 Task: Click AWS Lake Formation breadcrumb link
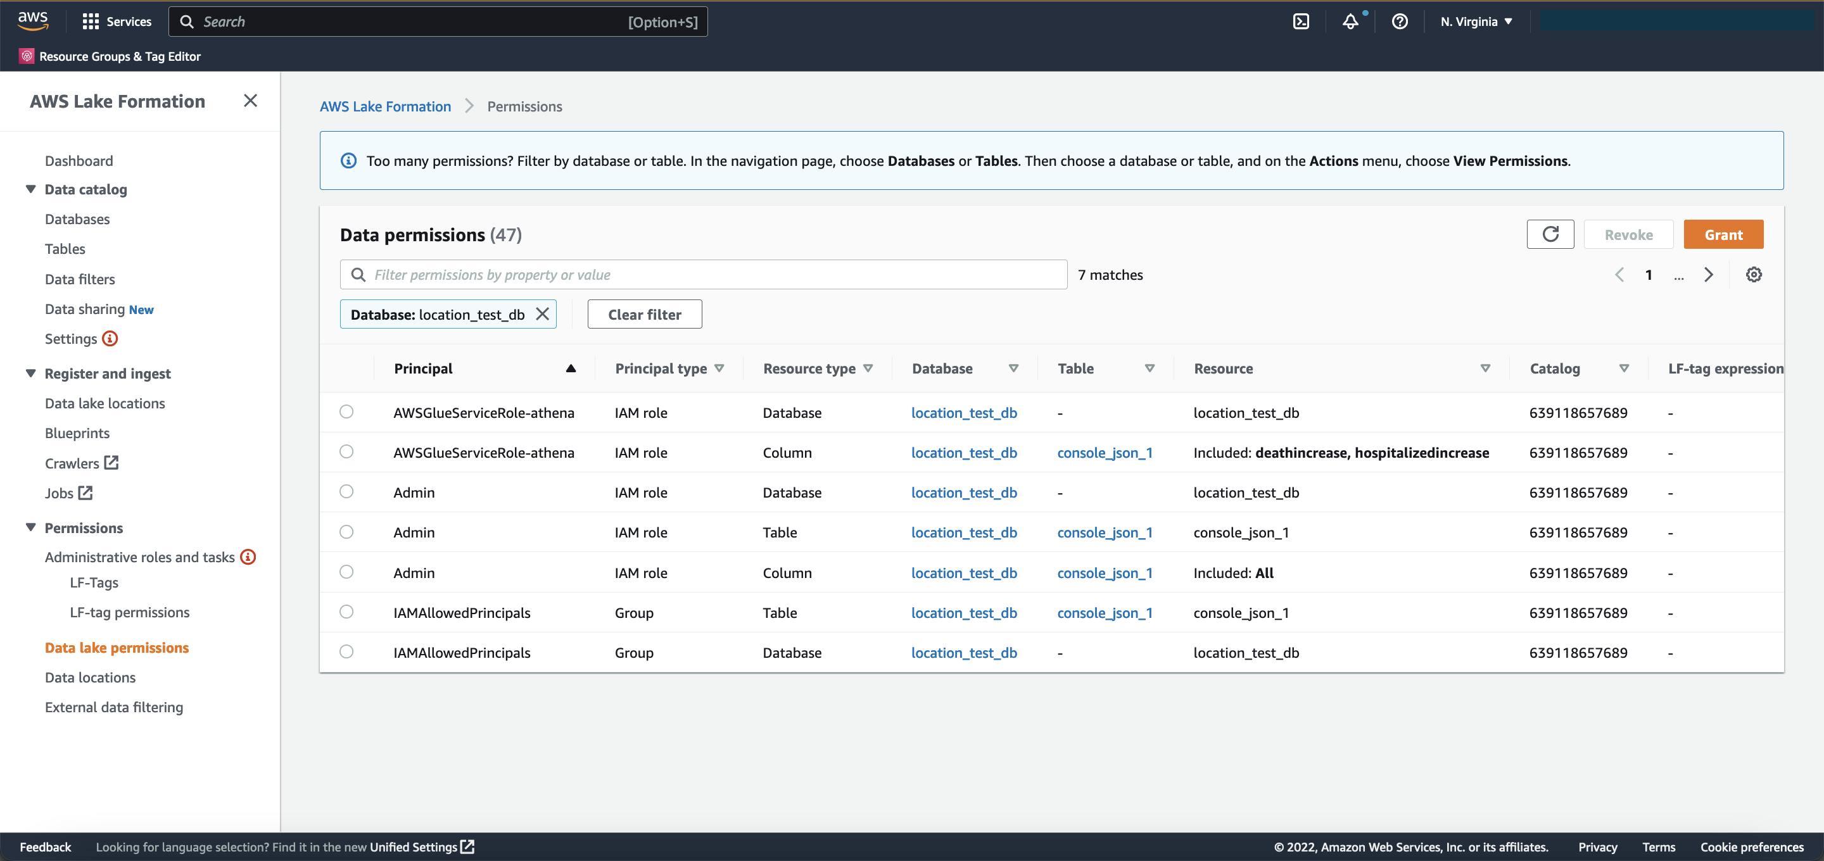[x=385, y=106]
